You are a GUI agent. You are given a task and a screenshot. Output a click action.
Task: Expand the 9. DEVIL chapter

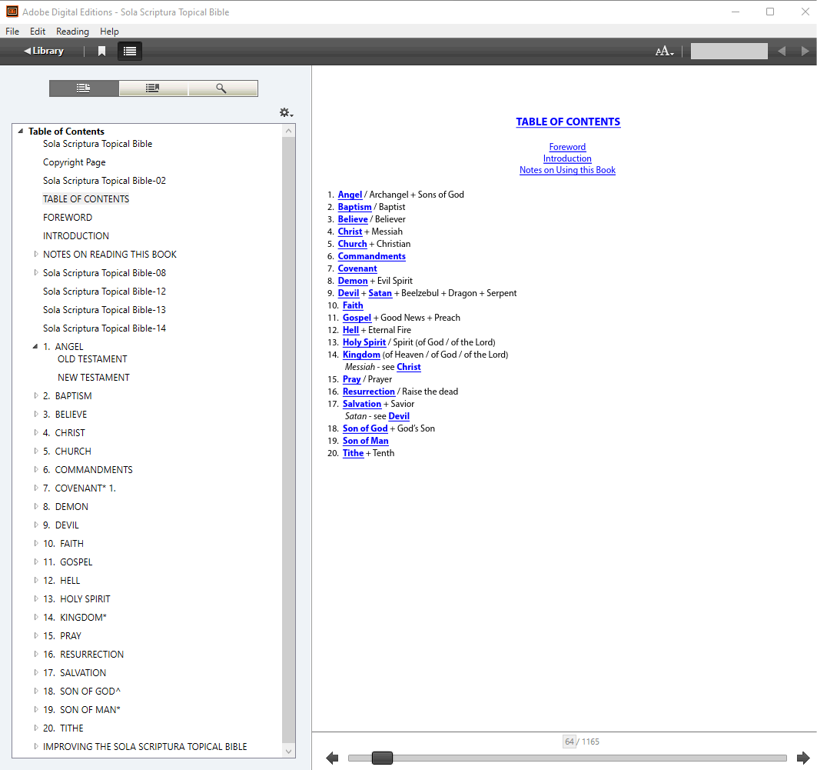point(36,525)
